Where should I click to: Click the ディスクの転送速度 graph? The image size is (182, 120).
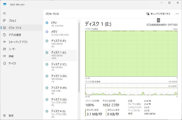click(131, 89)
